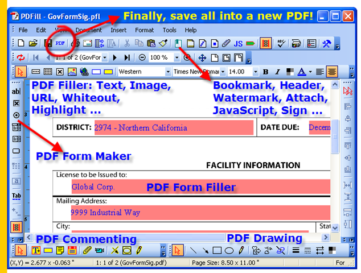Click the scanner icon in the top toolbar
Viewport: 361px width, 273px height.
coord(296,43)
